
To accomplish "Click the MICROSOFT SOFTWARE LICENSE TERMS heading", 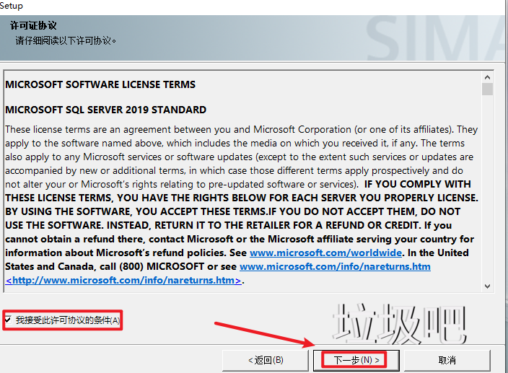I will click(100, 84).
